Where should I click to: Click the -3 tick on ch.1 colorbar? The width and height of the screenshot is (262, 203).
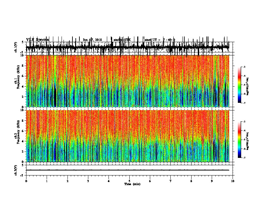tap(244, 67)
